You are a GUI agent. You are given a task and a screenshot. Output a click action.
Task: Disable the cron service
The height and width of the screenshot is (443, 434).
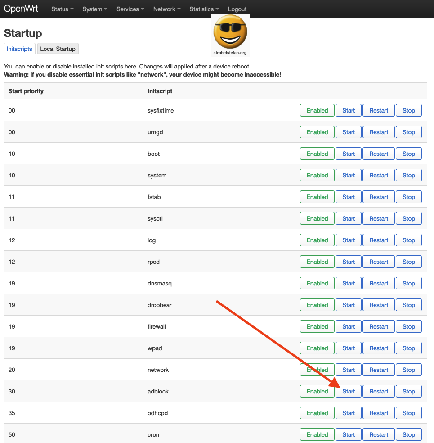(x=317, y=434)
